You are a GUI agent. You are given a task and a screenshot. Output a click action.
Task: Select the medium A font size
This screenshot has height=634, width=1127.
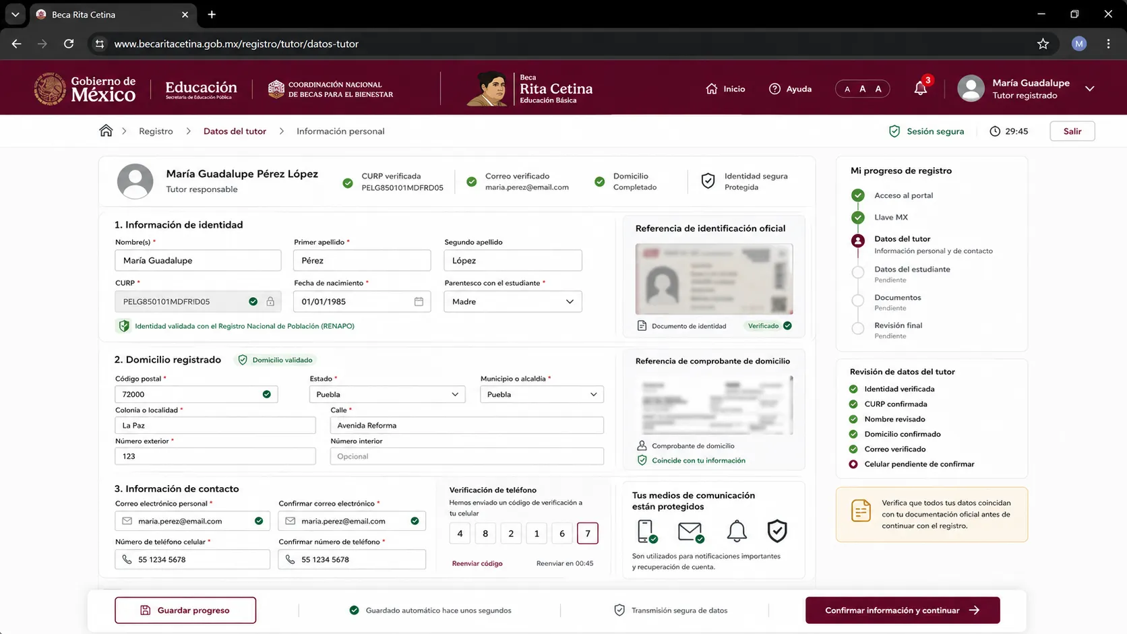pos(862,89)
